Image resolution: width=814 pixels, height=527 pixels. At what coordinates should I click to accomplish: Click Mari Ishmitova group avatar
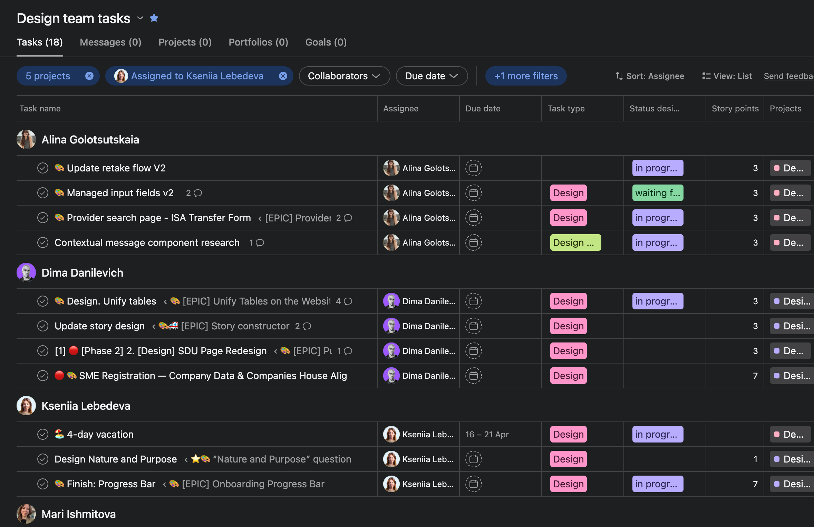tap(26, 514)
